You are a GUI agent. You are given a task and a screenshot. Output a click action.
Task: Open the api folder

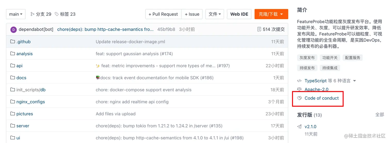tap(19, 66)
